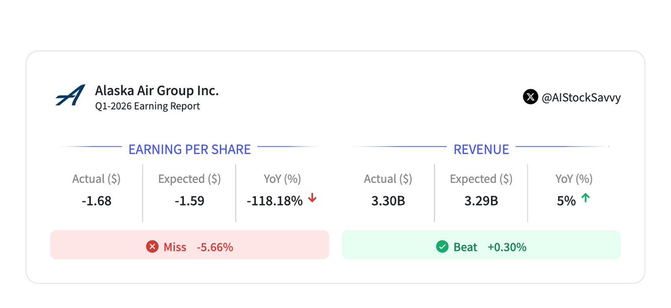This screenshot has height=308, width=671.
Task: Click the Alaska Air Group logo icon
Action: pos(70,96)
